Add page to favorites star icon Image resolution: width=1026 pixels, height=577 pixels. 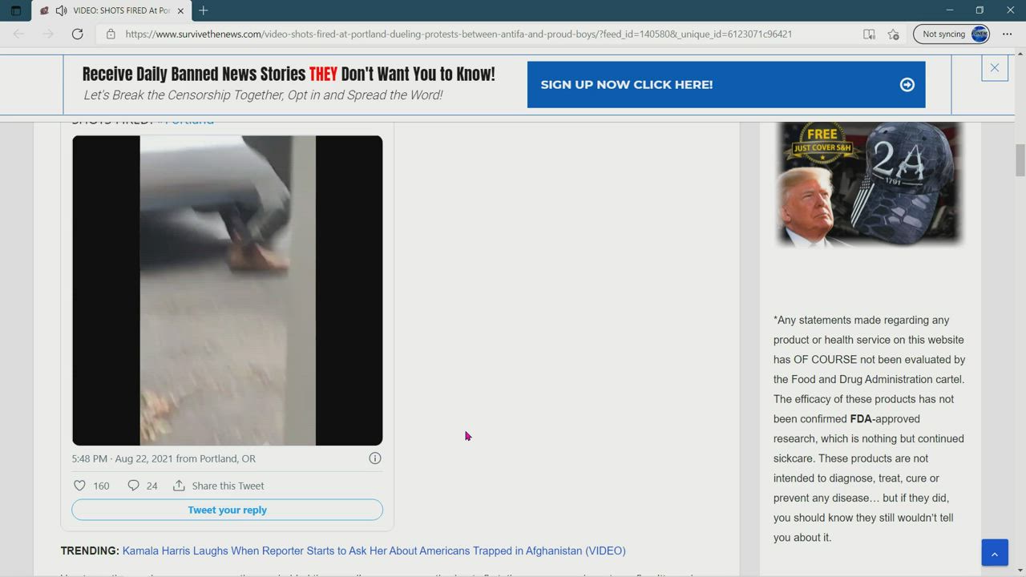pyautogui.click(x=893, y=34)
